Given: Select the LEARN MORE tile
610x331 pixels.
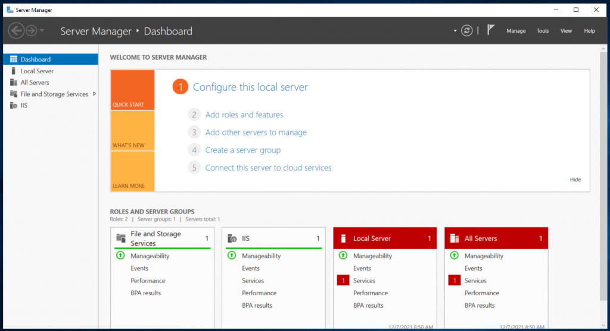Looking at the screenshot, I should coord(132,171).
